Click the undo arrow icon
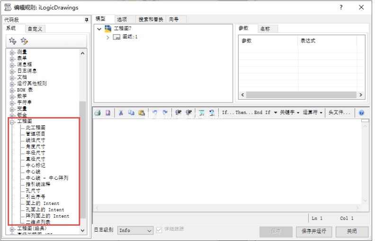This screenshot has height=241, width=375. pyautogui.click(x=155, y=113)
